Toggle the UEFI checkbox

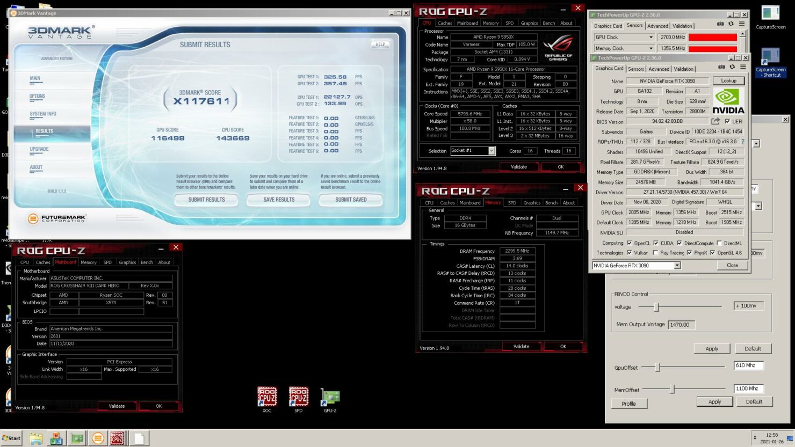click(x=727, y=121)
